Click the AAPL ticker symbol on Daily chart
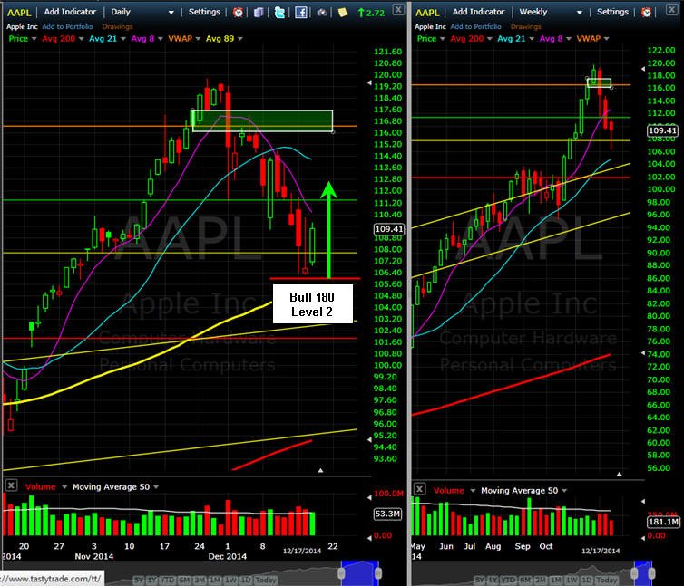The image size is (684, 586). coord(19,13)
